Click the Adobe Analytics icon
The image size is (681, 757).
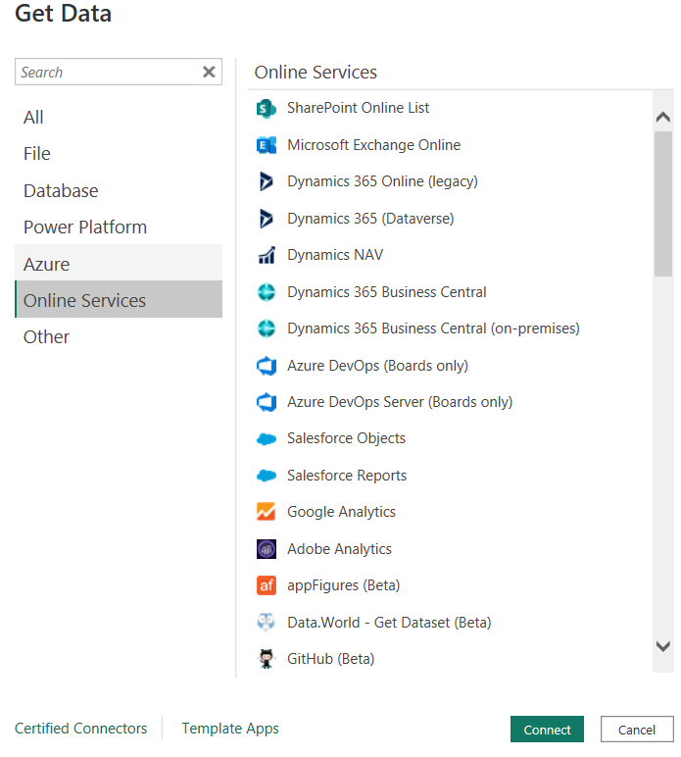(x=266, y=549)
